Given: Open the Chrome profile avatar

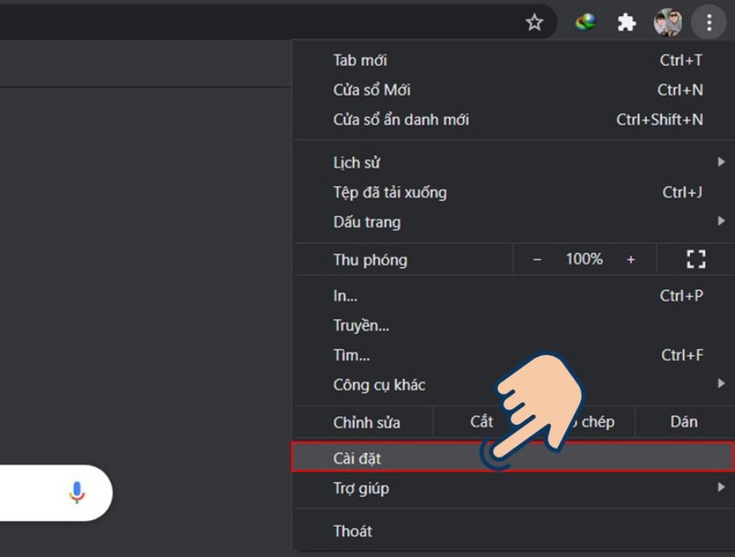Looking at the screenshot, I should click(667, 22).
